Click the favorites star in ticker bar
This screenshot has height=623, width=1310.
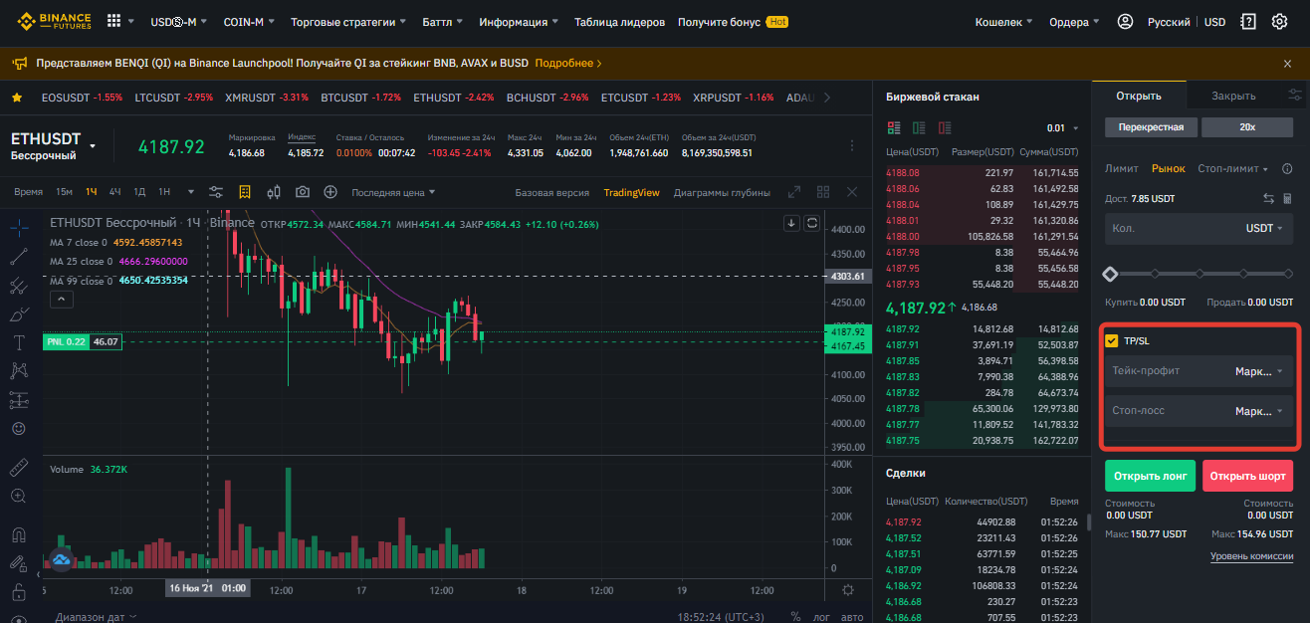point(17,98)
